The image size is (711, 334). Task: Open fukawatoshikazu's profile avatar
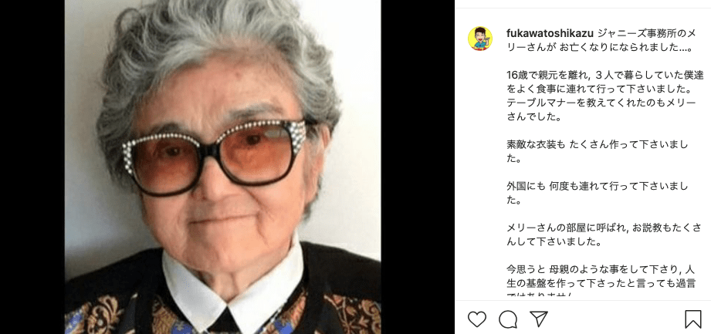(x=480, y=39)
